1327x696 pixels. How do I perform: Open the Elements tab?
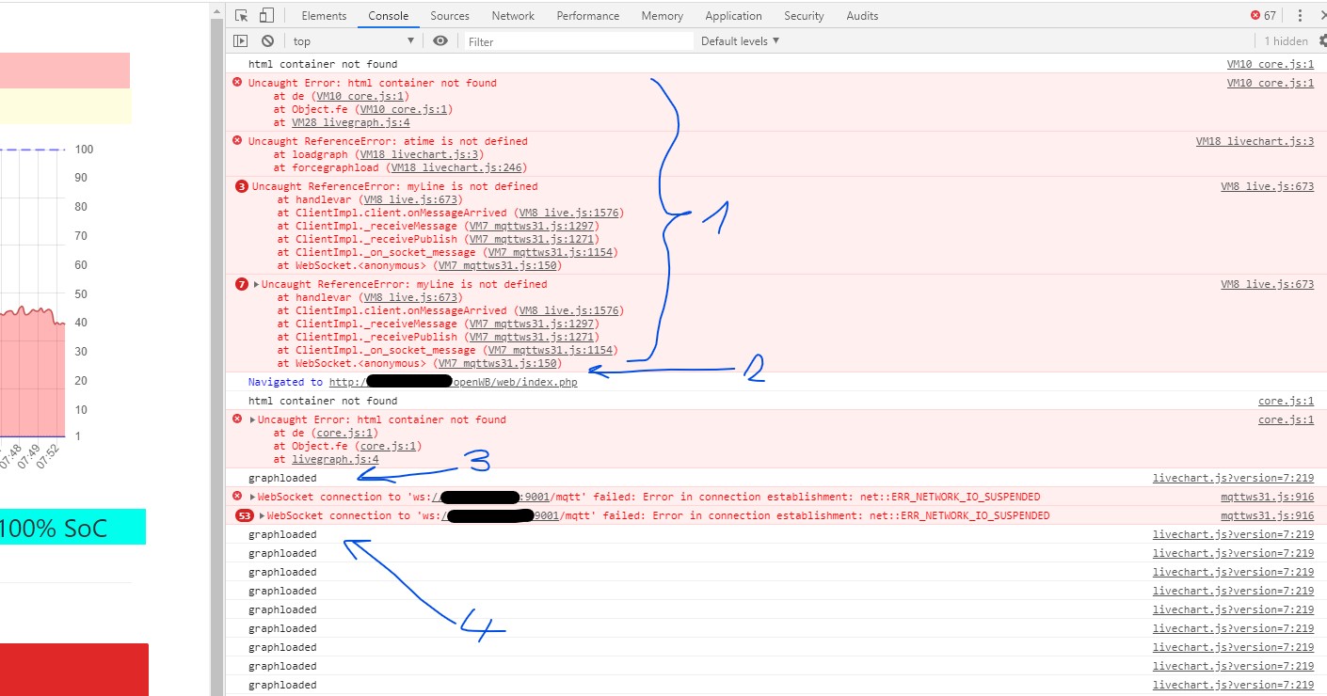pos(324,15)
